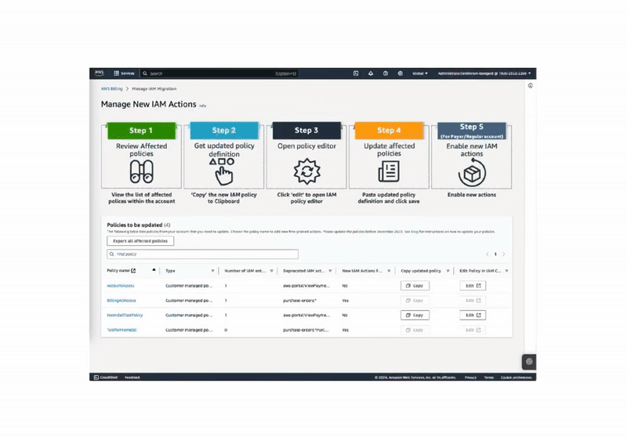The image size is (627, 436).
Task: Select the Step 4 orange tab
Action: (389, 130)
